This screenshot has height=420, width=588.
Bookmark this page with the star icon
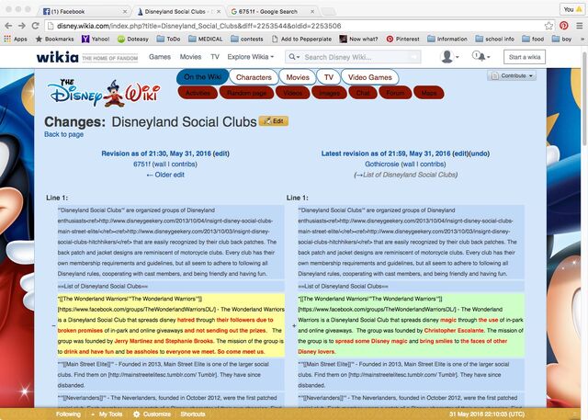point(548,26)
